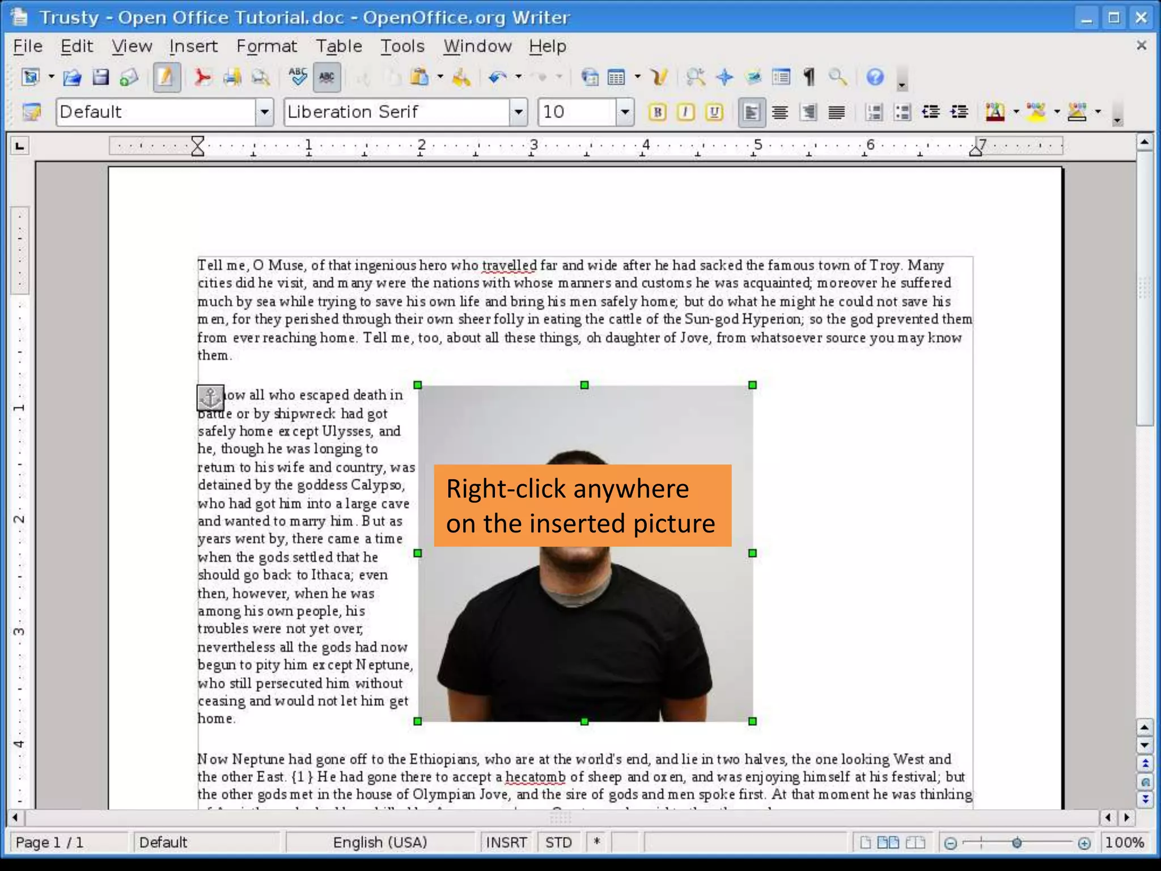Viewport: 1161px width, 871px height.
Task: Select Align Left
Action: click(x=752, y=112)
